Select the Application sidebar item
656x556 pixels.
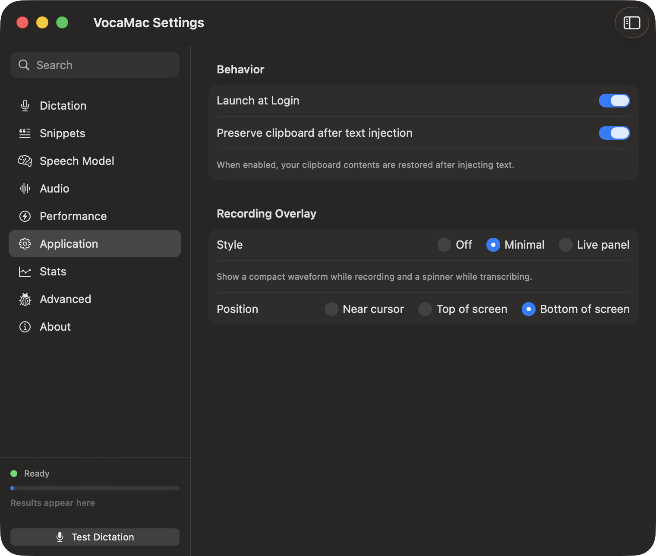[95, 243]
